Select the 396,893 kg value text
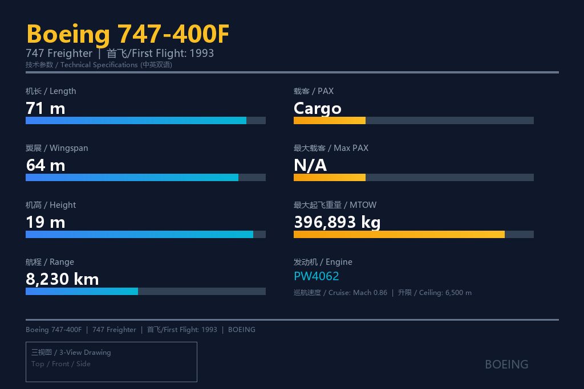This screenshot has height=389, width=584. [x=337, y=222]
